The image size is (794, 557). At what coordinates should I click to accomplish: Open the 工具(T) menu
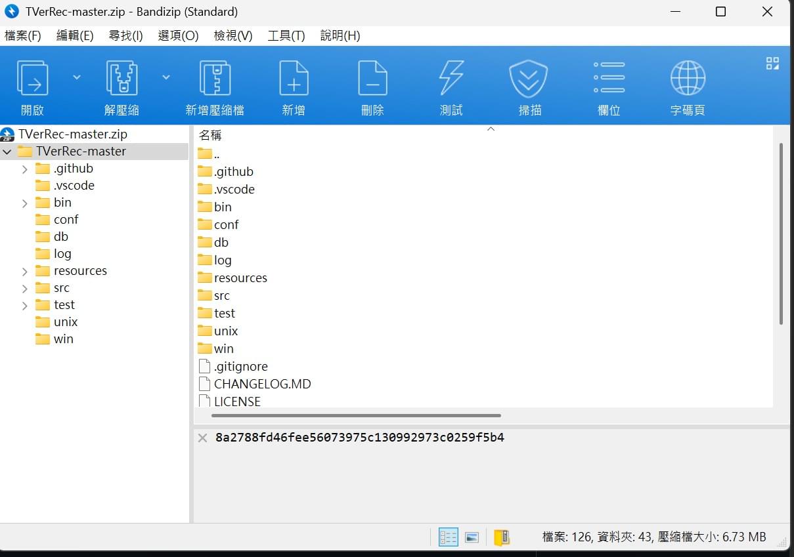[286, 36]
